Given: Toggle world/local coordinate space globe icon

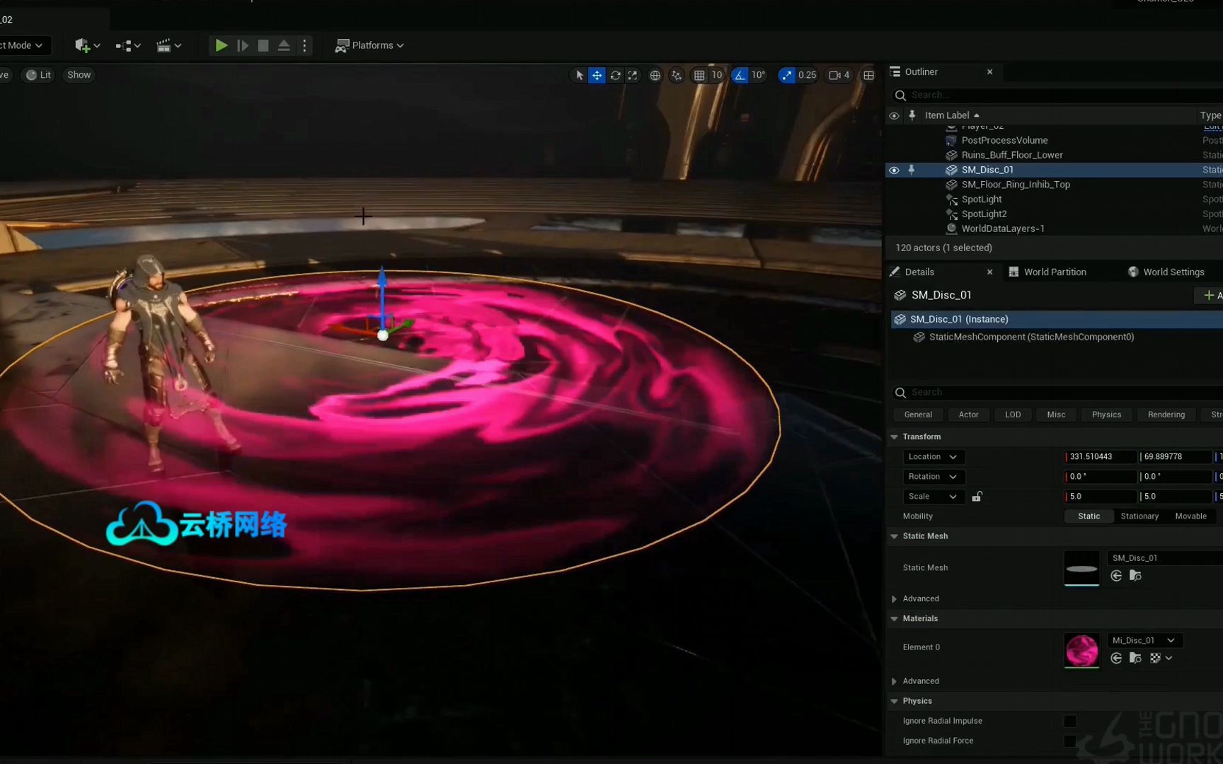Looking at the screenshot, I should click(655, 75).
